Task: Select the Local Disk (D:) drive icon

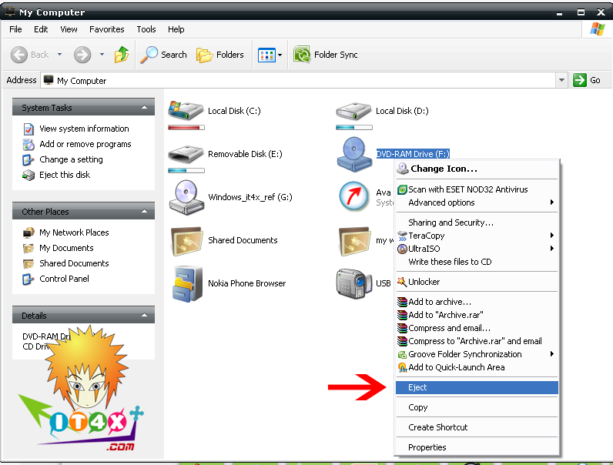Action: pos(353,112)
